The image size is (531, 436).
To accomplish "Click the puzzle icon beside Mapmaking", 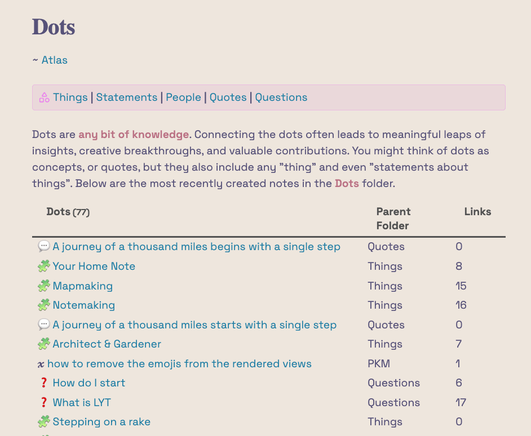I will click(x=44, y=286).
